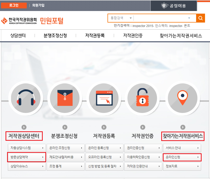Expand the search field suggestion arrow
The width and height of the screenshot is (210, 179).
tap(189, 18)
